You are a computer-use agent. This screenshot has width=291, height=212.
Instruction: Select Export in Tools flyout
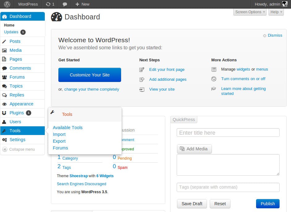coord(59,141)
